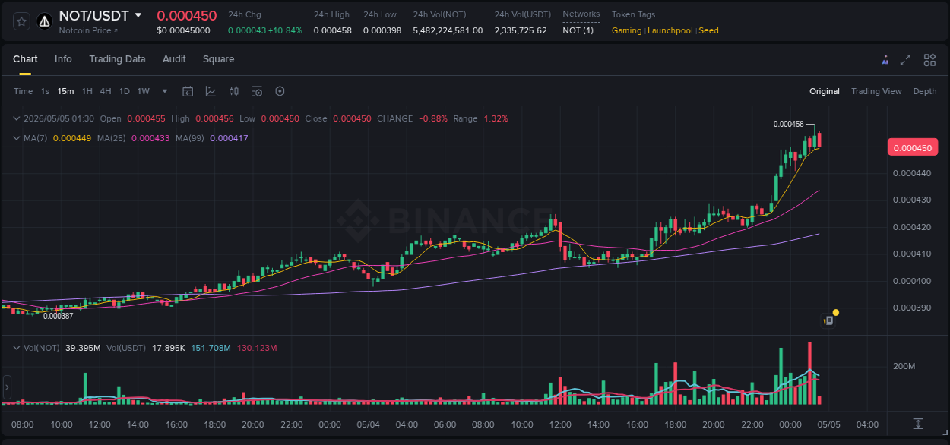950x445 pixels.
Task: Open the Square tab
Action: [218, 59]
